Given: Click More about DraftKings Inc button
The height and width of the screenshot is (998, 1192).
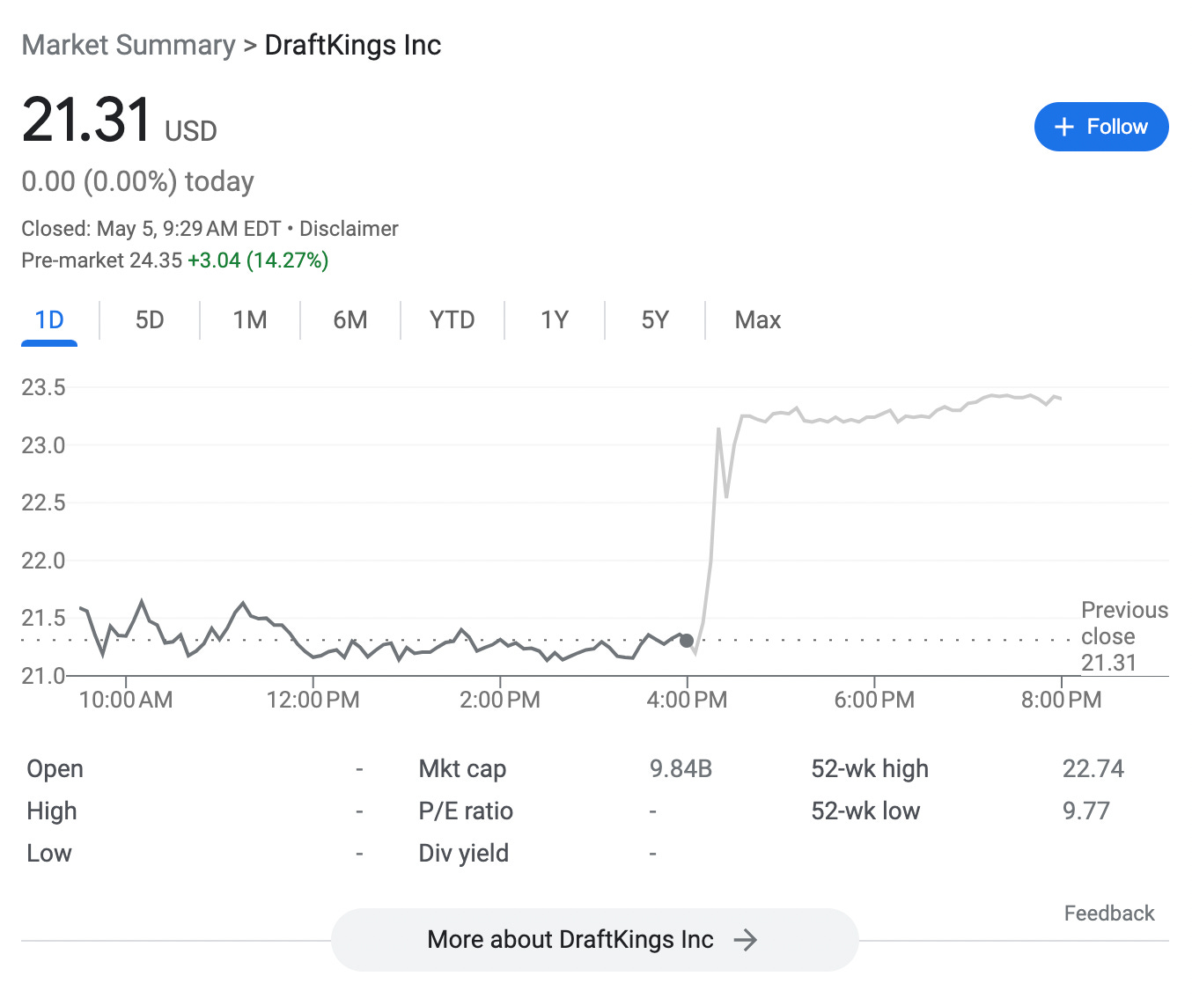Looking at the screenshot, I should pos(594,940).
